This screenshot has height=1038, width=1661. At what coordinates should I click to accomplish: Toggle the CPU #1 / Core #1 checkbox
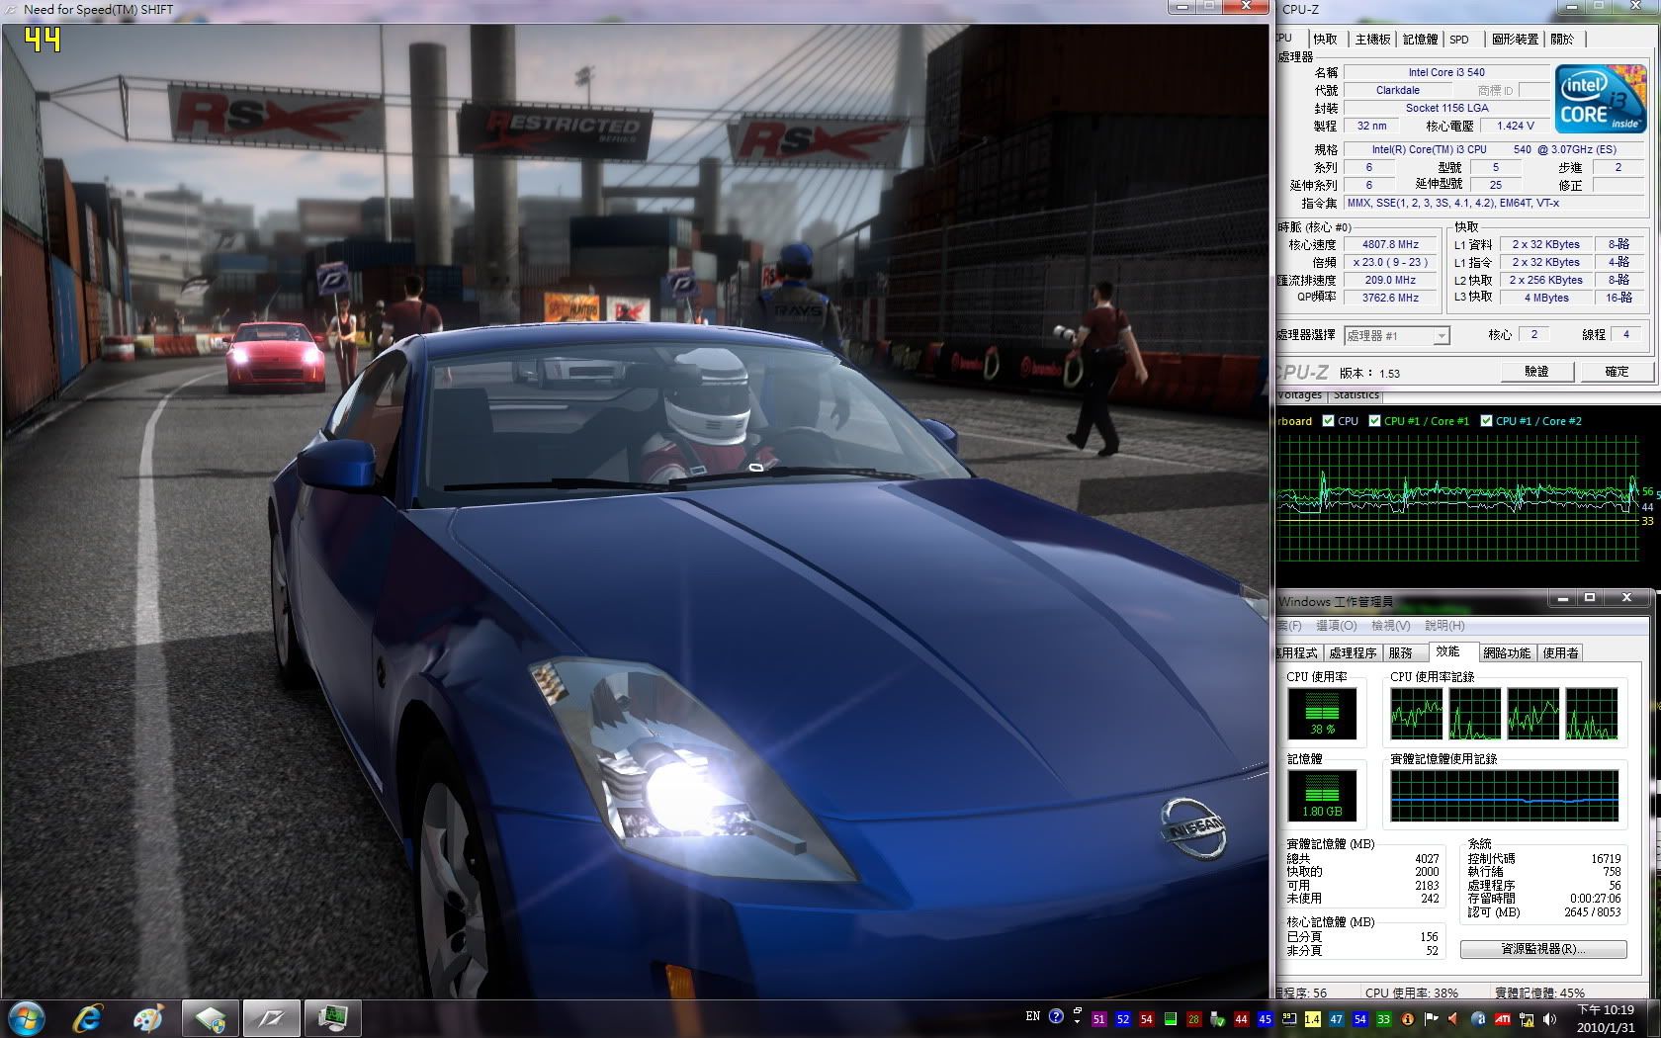click(x=1374, y=421)
